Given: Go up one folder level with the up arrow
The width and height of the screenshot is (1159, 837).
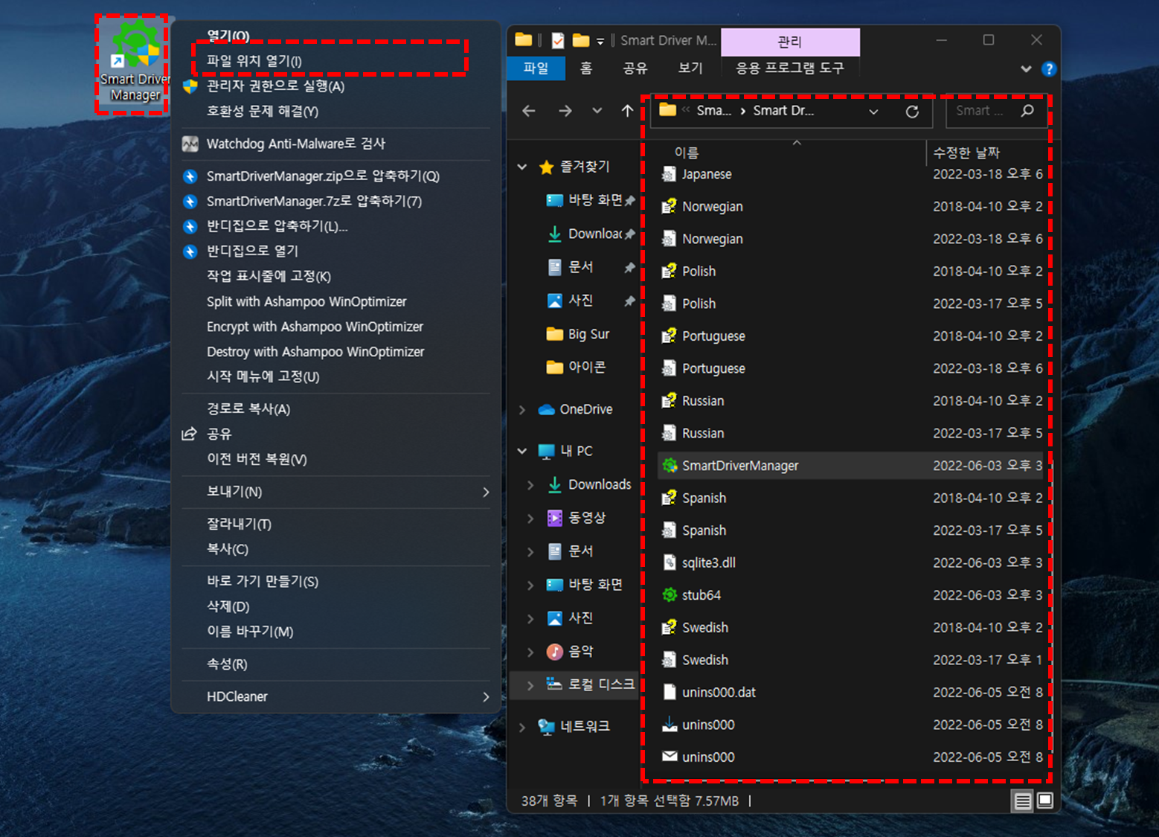Looking at the screenshot, I should click(627, 111).
